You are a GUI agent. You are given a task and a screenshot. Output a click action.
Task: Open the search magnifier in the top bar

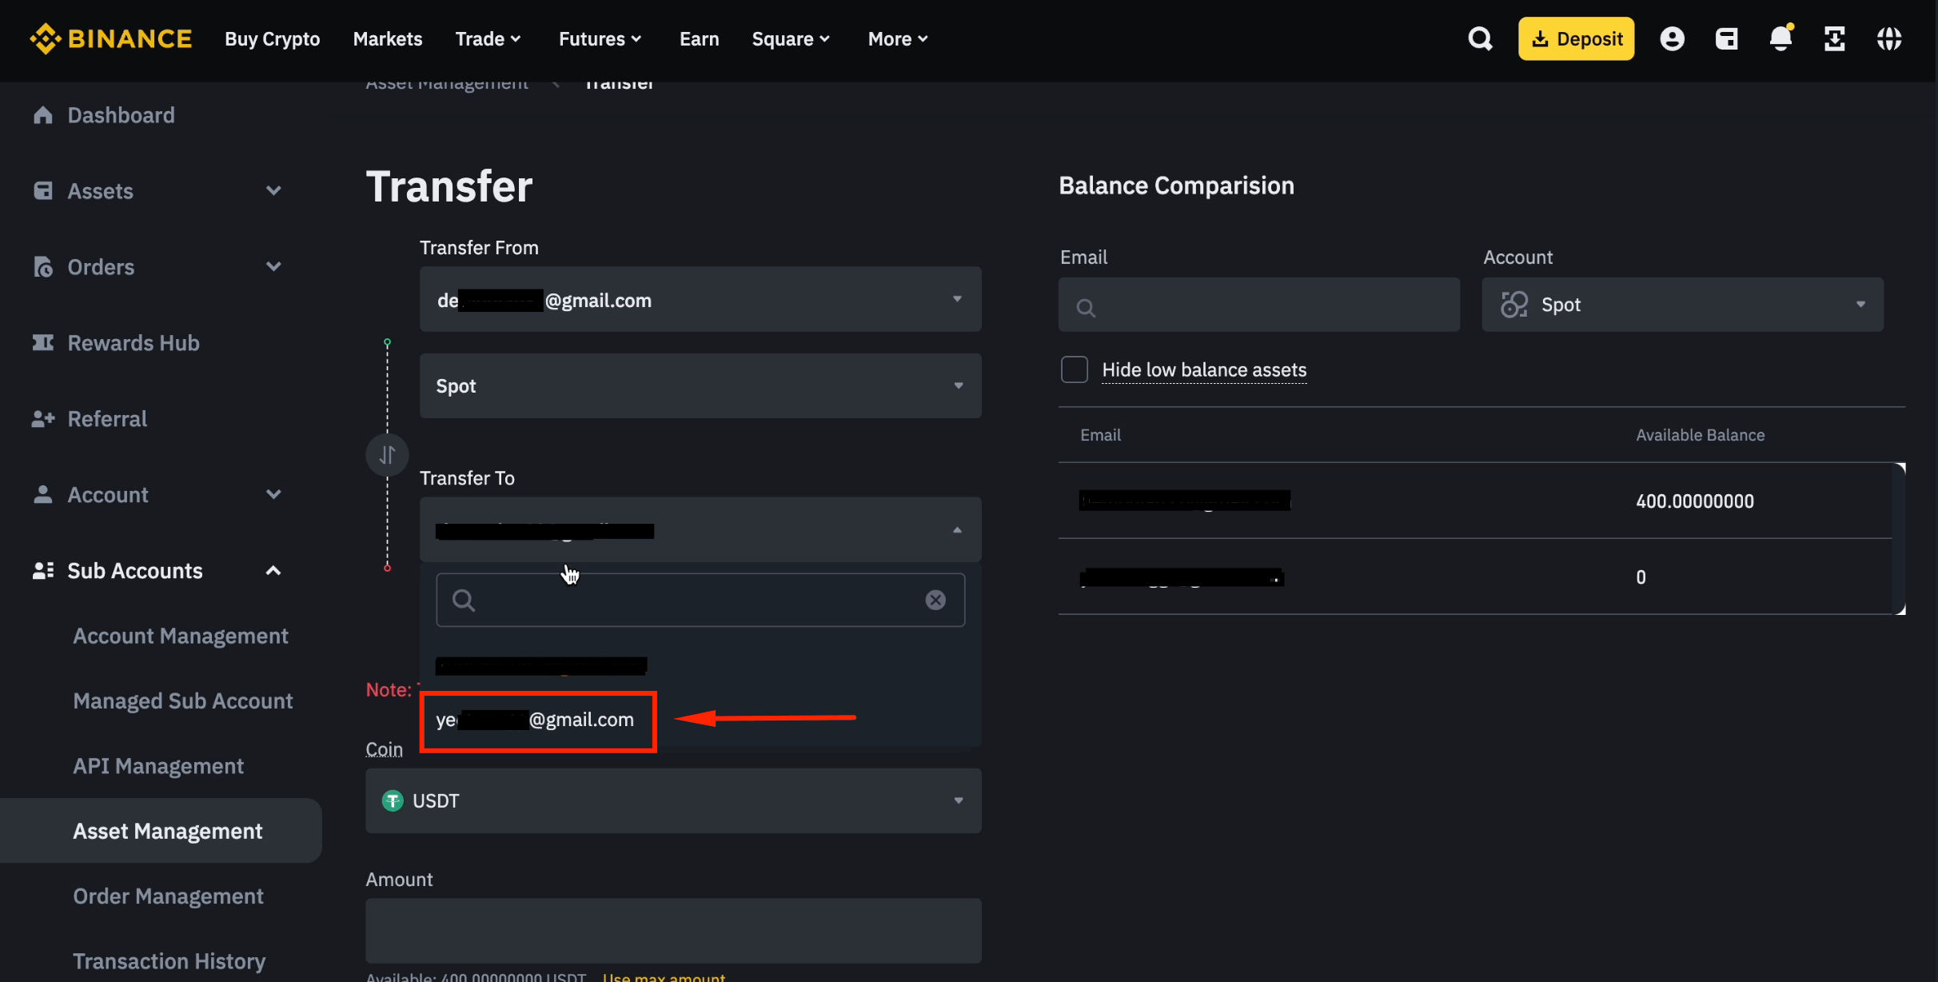click(x=1480, y=38)
